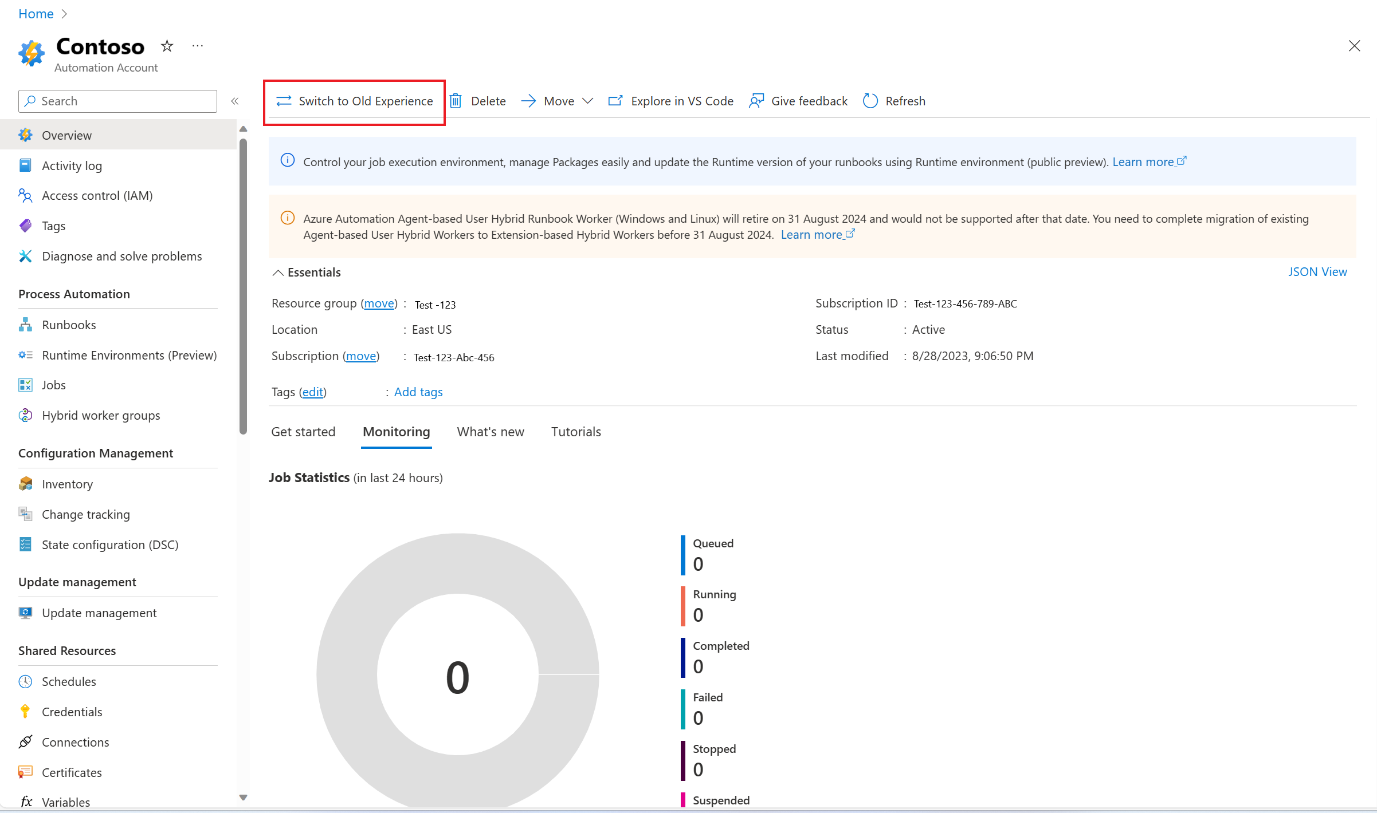1377x813 pixels.
Task: Open the JSON View link
Action: point(1317,272)
